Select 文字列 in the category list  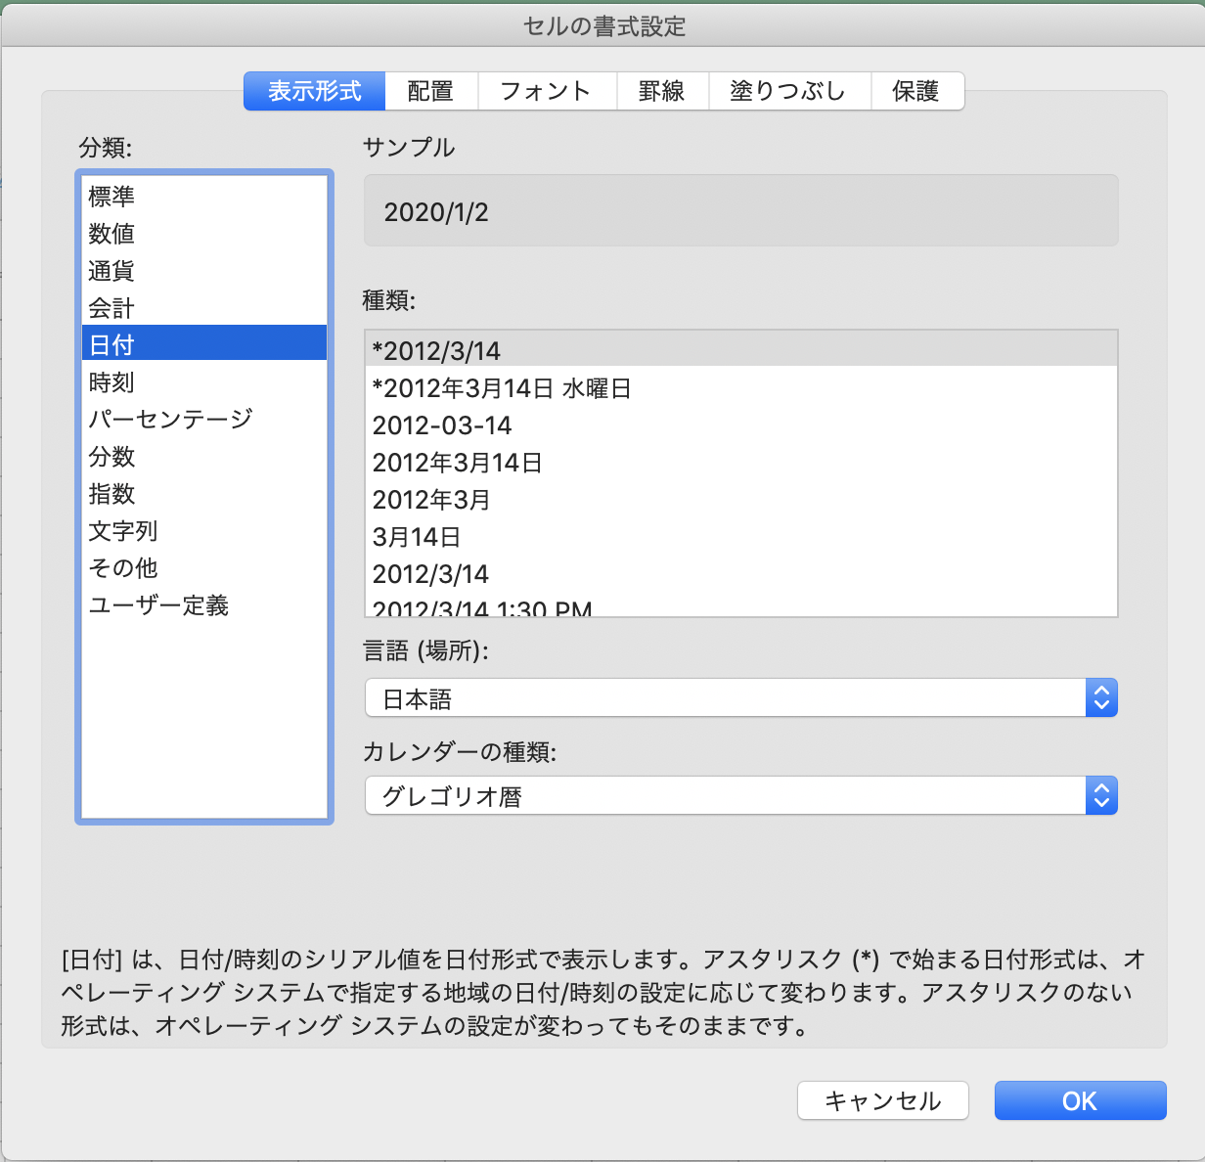(x=123, y=531)
